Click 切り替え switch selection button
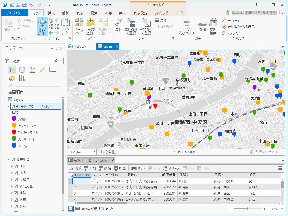 [171, 168]
